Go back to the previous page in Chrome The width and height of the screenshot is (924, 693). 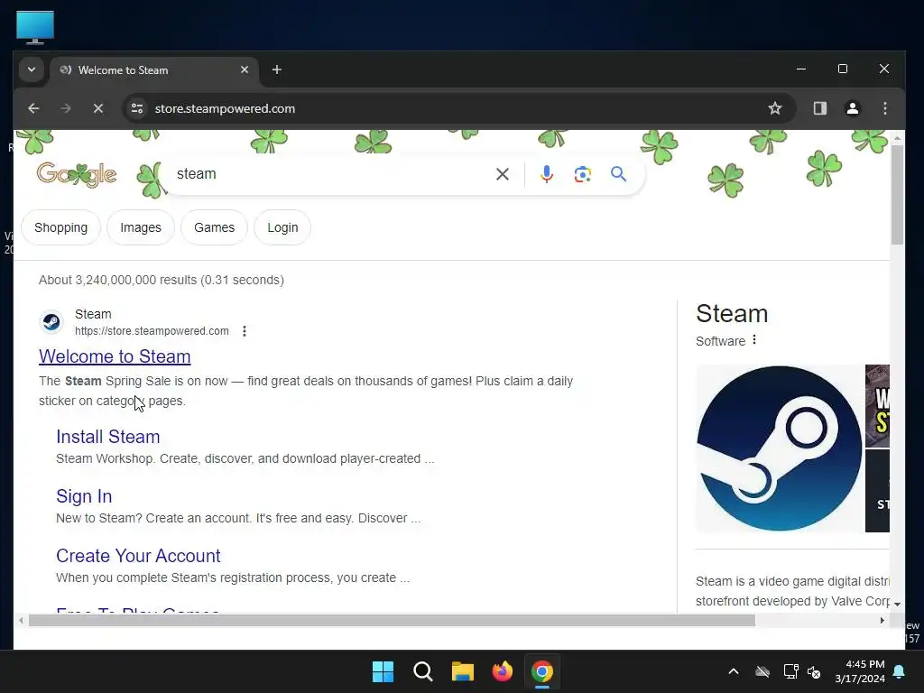(x=33, y=108)
